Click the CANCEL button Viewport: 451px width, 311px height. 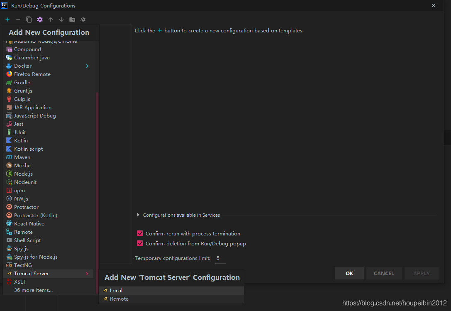coord(384,273)
